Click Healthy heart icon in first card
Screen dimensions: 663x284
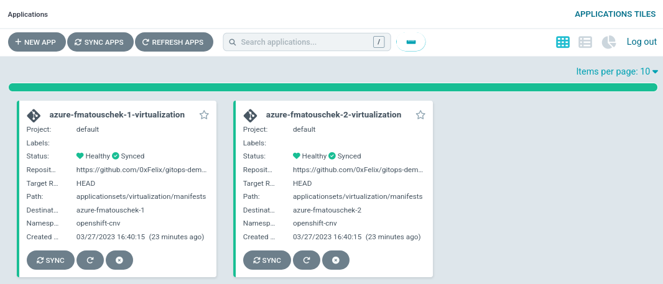(x=80, y=156)
